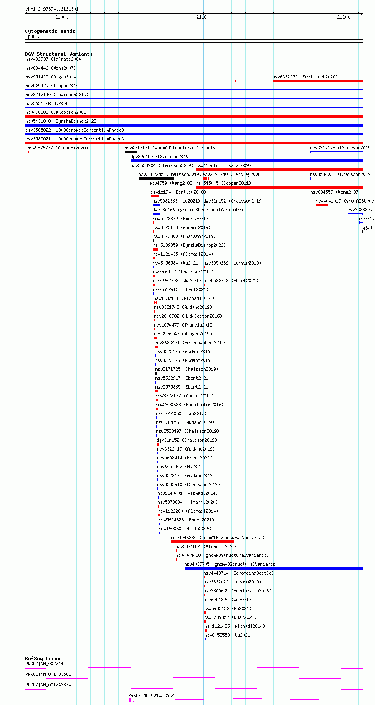Image resolution: width=375 pixels, height=705 pixels.
Task: Click nsv6139059 (ByrskaBishop2022) label
Action: pyautogui.click(x=189, y=245)
